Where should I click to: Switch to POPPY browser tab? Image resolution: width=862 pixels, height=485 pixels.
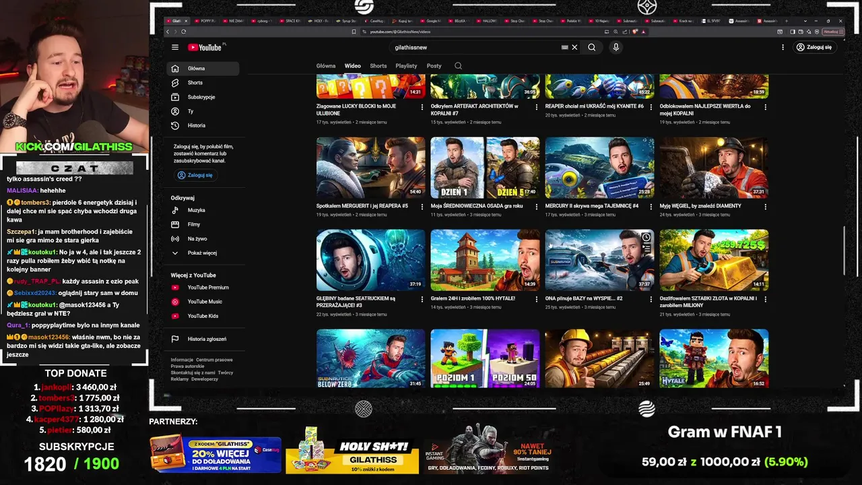(x=207, y=21)
